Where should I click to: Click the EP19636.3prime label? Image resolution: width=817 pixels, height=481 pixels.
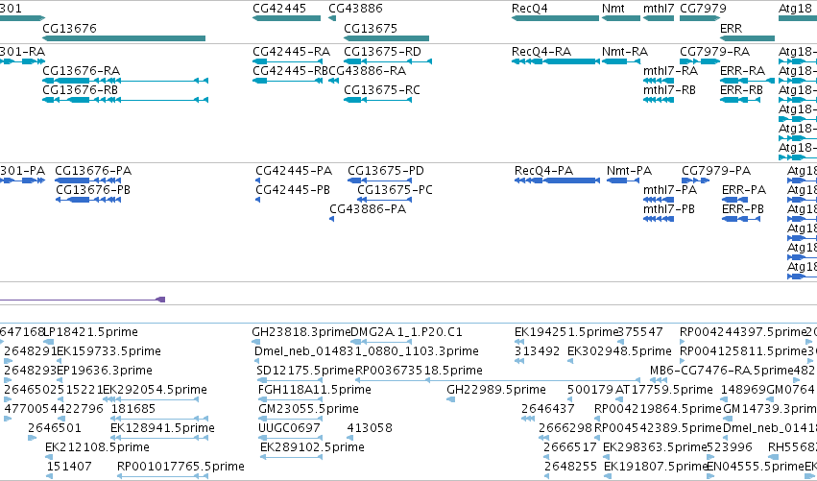[105, 371]
